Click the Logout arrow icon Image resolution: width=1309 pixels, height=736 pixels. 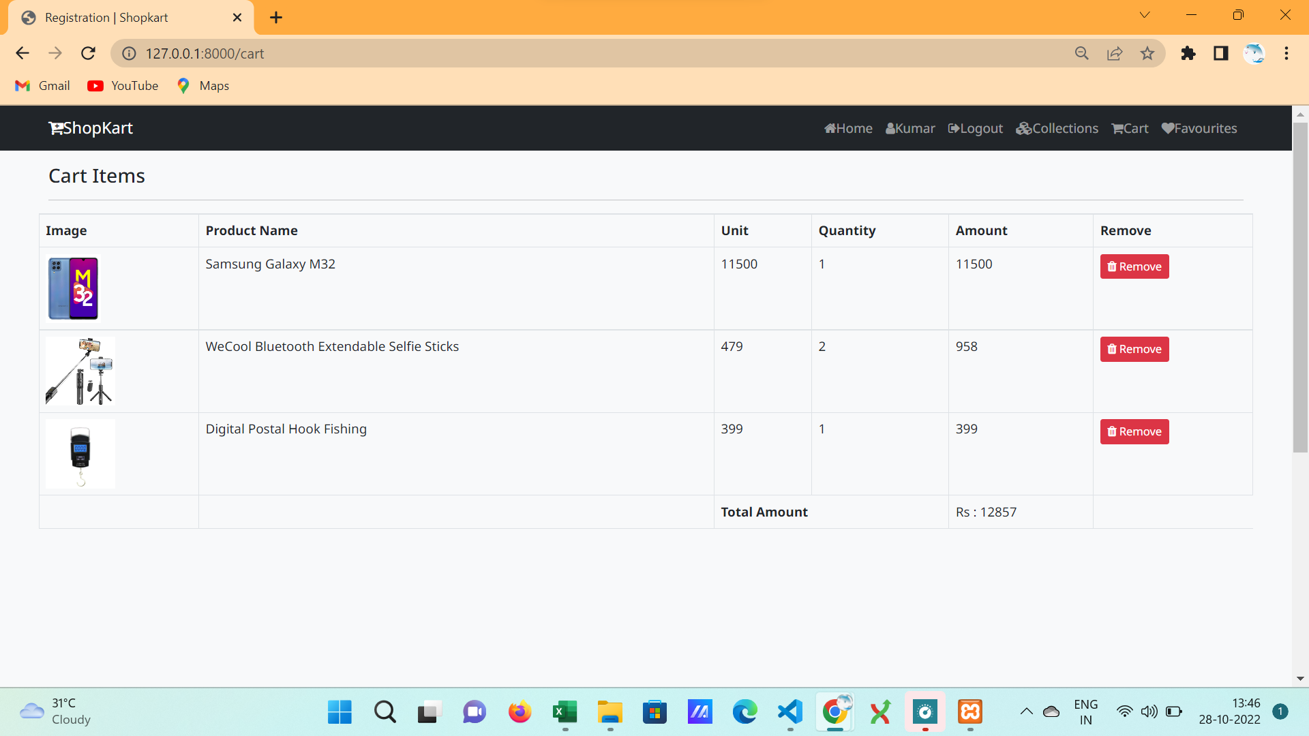(954, 128)
